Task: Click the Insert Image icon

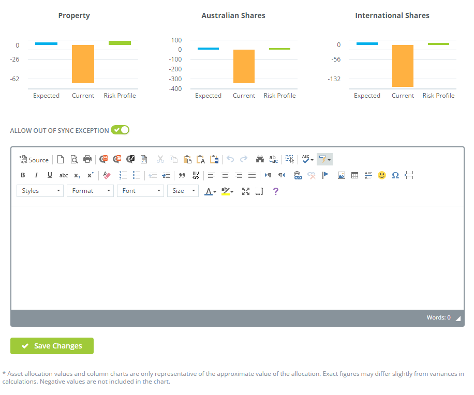Action: (342, 175)
